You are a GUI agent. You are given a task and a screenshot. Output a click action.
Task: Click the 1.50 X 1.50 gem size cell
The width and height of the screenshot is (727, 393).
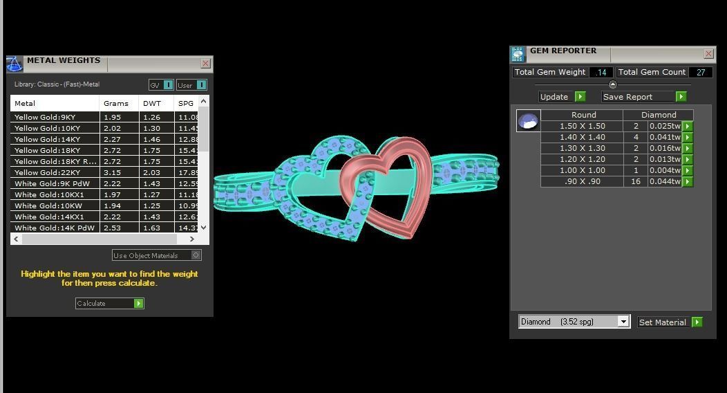pos(583,126)
